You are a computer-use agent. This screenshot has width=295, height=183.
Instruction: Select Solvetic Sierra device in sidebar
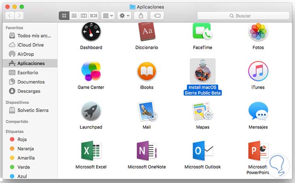[30, 110]
